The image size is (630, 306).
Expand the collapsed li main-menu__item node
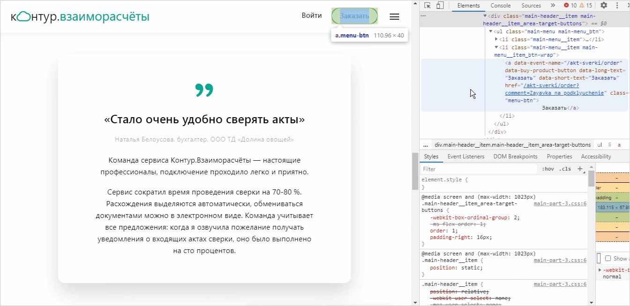(x=497, y=39)
